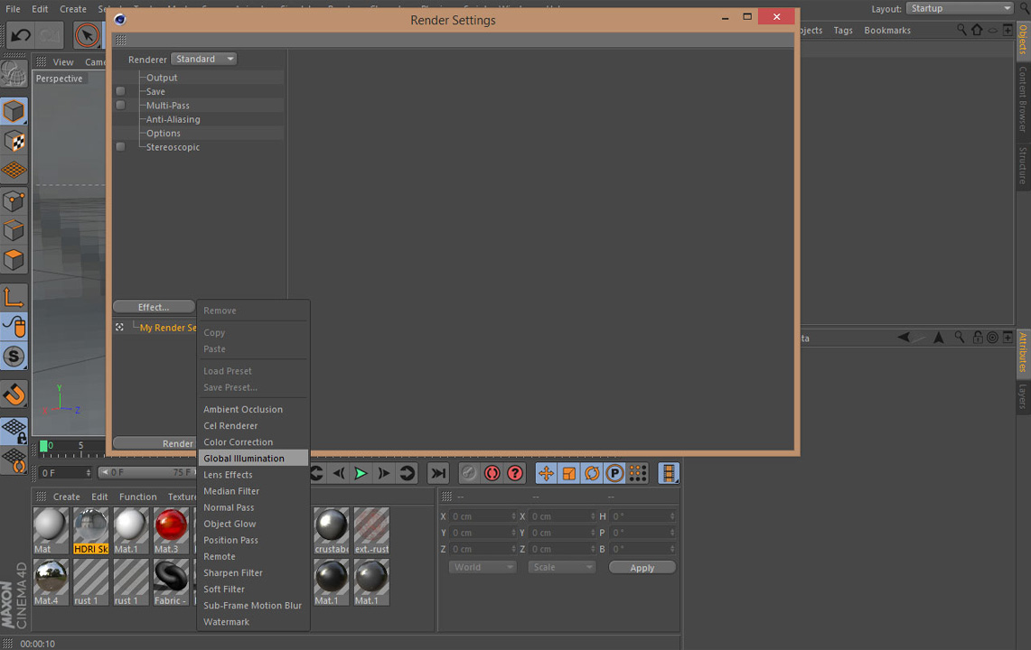
Task: Click the filmstrip render preview icon
Action: pyautogui.click(x=669, y=472)
